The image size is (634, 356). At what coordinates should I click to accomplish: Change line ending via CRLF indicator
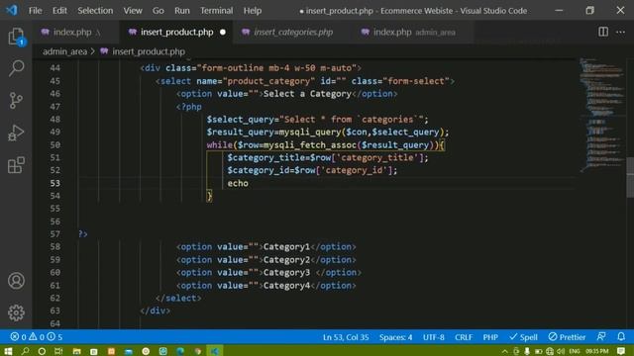pyautogui.click(x=464, y=337)
